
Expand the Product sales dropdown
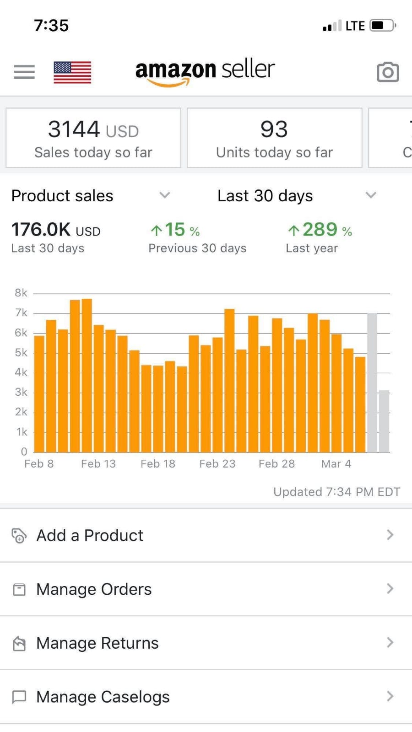click(164, 195)
